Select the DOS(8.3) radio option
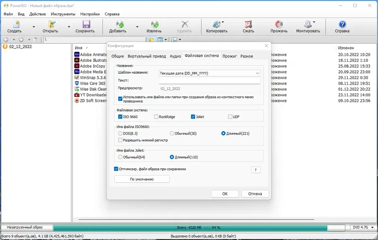The height and width of the screenshot is (240, 378). (120, 133)
